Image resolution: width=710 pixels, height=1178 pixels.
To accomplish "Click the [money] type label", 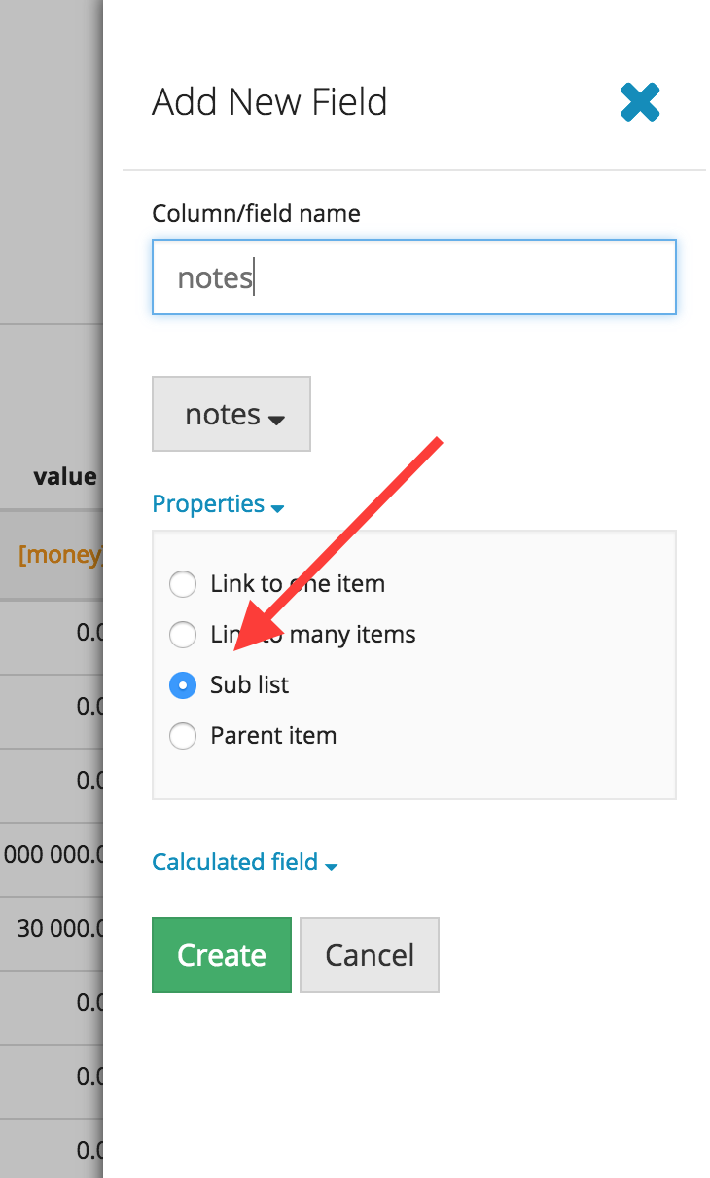I will click(60, 555).
